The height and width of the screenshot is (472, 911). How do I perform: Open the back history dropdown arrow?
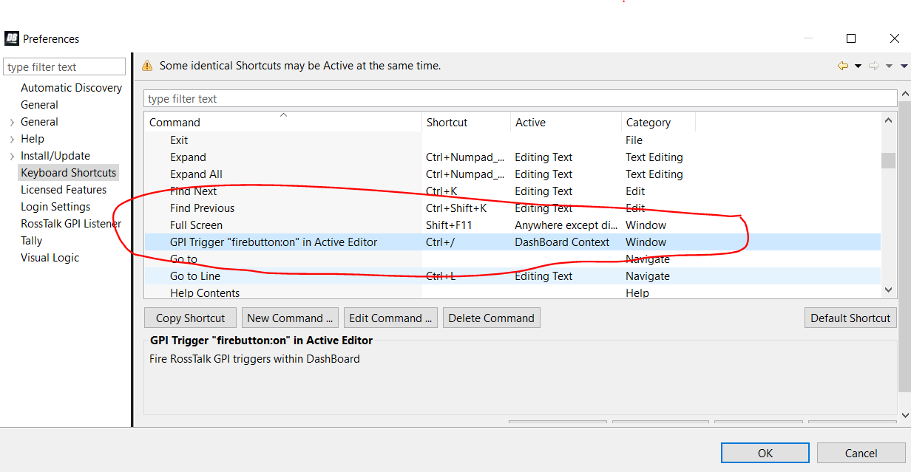coord(858,66)
